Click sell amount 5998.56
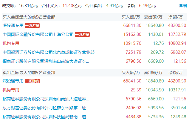This screenshot has width=189, height=121. point(156,108)
